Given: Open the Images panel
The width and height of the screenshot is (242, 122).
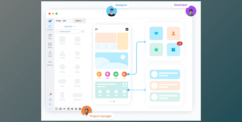Looking at the screenshot, I should point(50,45).
